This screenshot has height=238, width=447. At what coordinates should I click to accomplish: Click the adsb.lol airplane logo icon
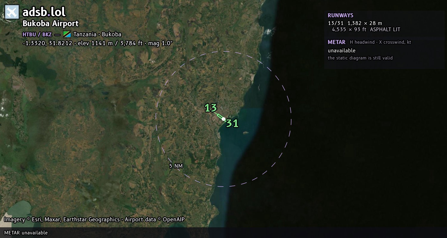pos(12,12)
